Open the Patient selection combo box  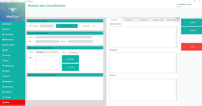[x=64, y=37]
